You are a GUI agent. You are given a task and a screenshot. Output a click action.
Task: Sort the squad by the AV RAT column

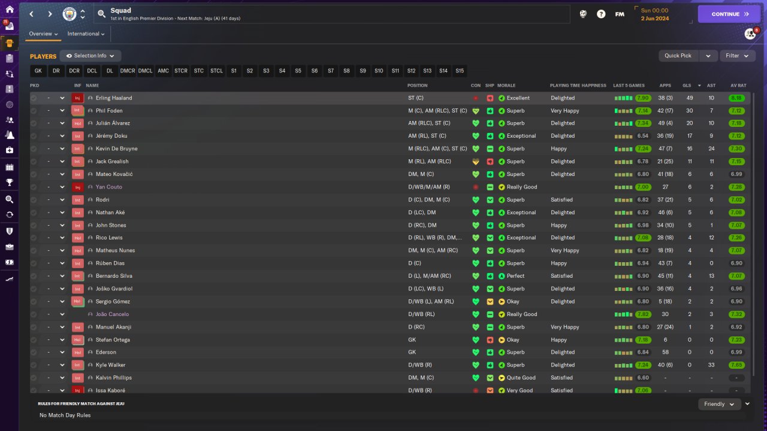[x=738, y=86]
